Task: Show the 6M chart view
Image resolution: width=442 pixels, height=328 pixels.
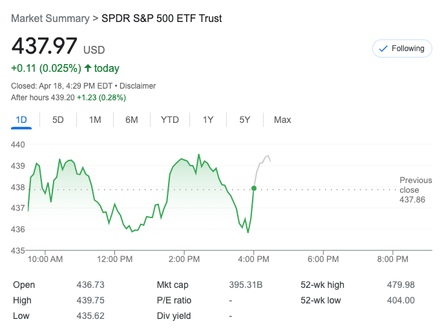Action: 132,120
